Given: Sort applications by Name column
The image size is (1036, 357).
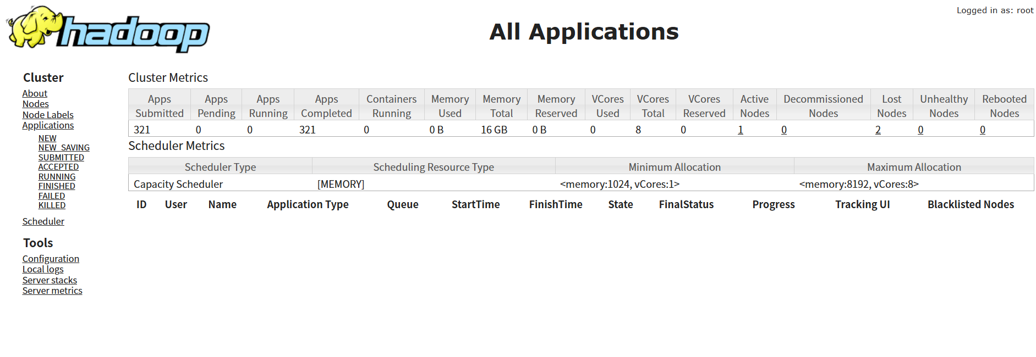Looking at the screenshot, I should [222, 204].
